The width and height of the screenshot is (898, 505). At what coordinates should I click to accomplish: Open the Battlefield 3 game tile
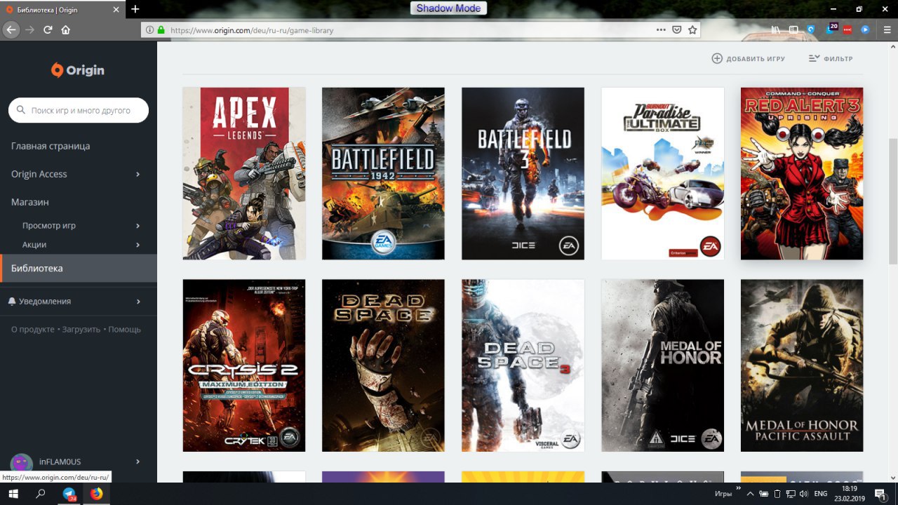[523, 173]
